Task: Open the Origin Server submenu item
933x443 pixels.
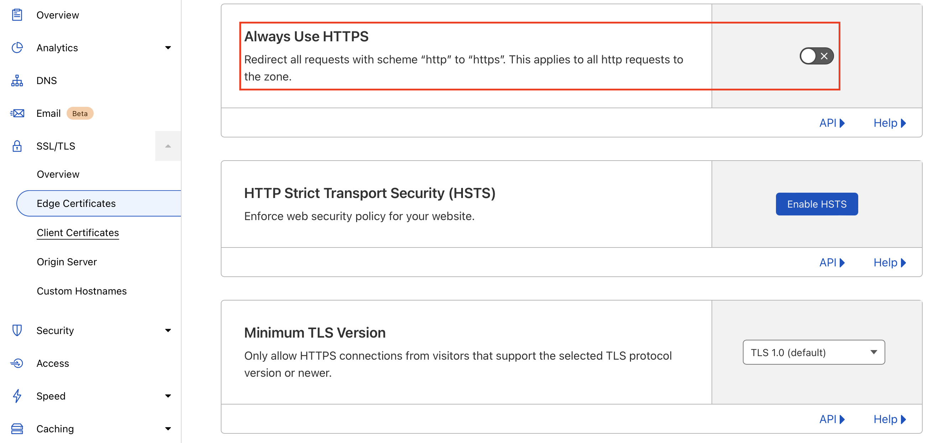Action: 67,262
